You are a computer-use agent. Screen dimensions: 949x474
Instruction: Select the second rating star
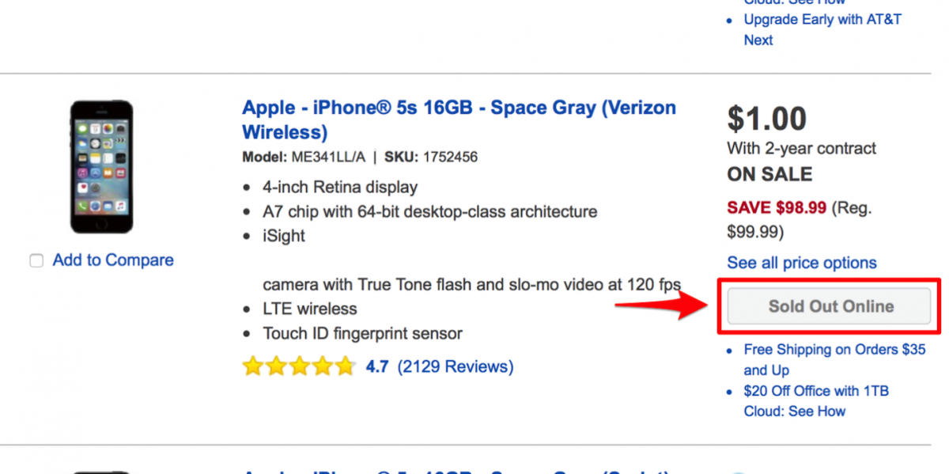click(275, 366)
